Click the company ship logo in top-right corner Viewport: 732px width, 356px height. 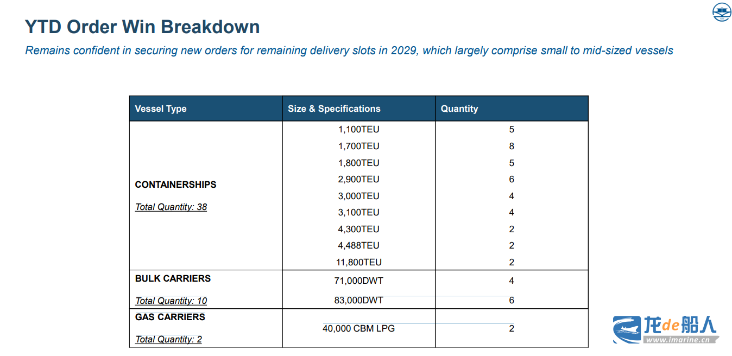click(722, 12)
